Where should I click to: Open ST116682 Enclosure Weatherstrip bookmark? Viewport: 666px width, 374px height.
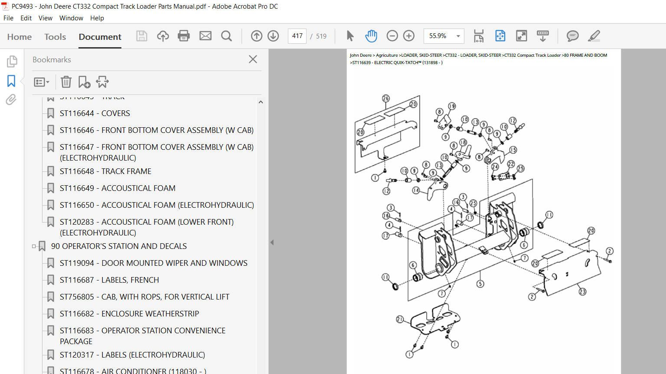129,314
